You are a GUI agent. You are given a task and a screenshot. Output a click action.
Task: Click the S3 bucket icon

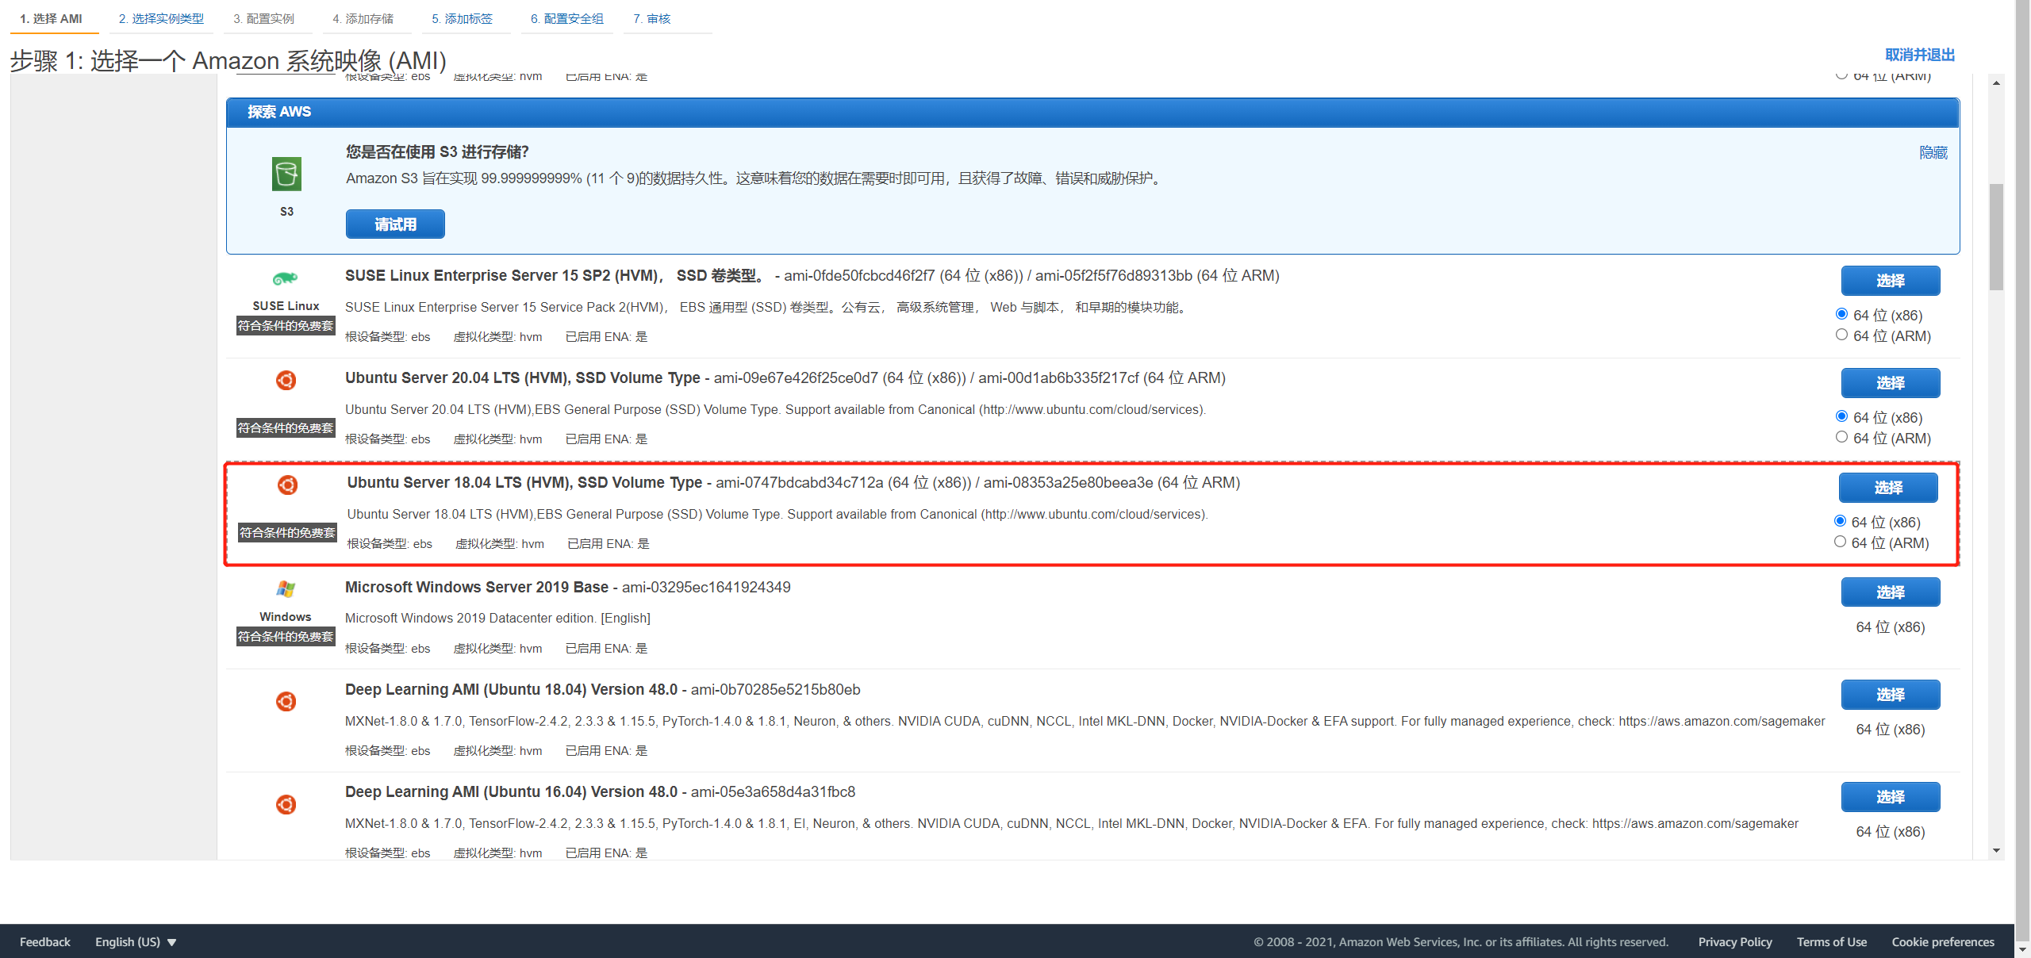286,174
